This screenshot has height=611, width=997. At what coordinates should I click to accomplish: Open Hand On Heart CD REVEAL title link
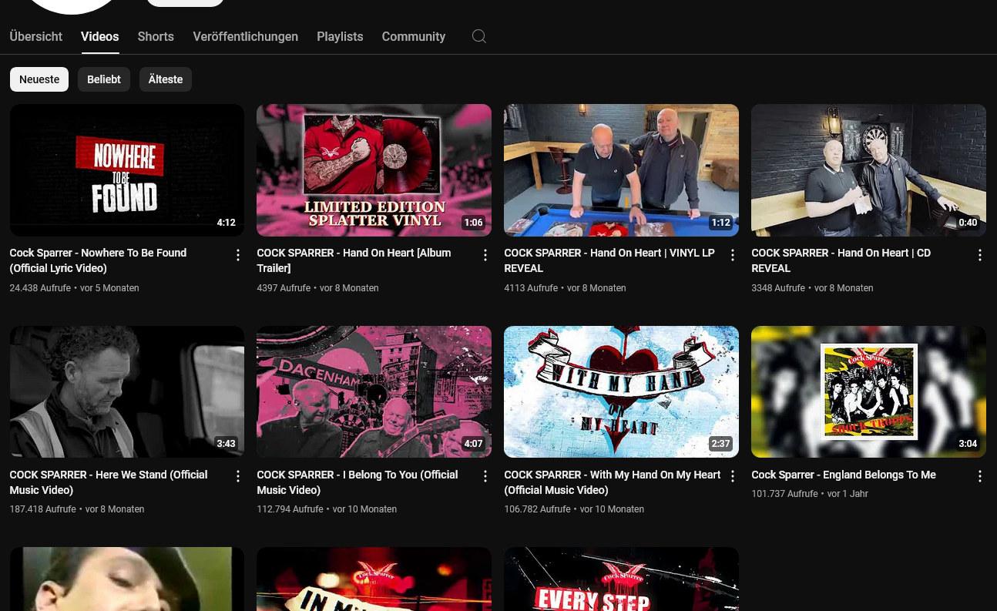click(841, 260)
